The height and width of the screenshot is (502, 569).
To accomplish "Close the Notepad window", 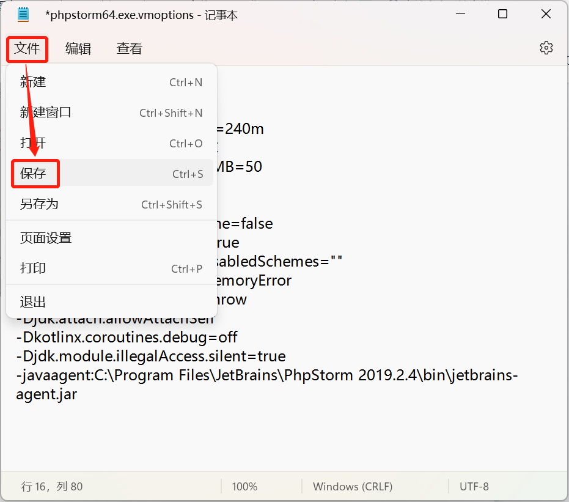I will pos(546,14).
